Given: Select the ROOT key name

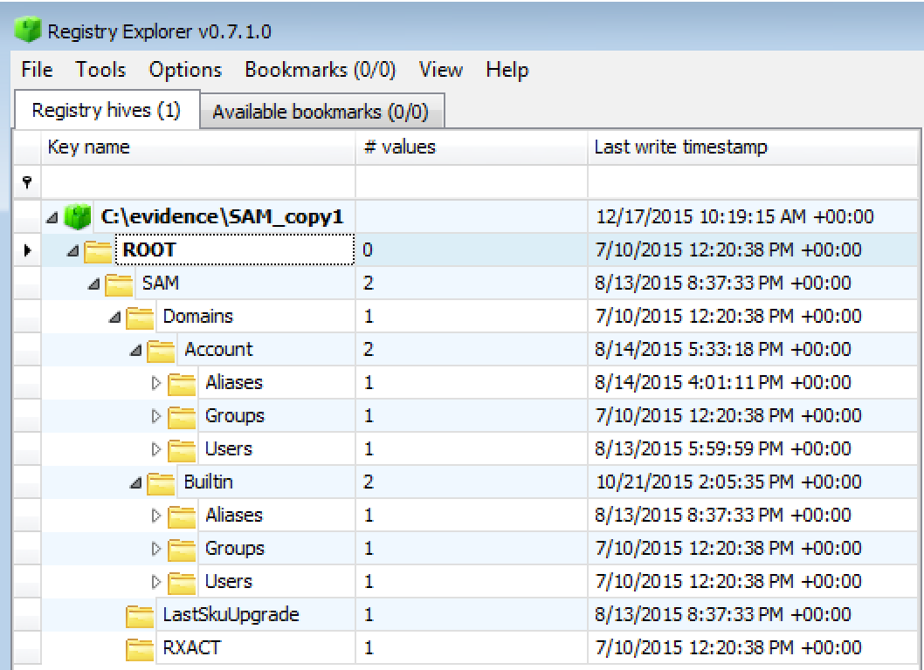Looking at the screenshot, I should pos(149,250).
